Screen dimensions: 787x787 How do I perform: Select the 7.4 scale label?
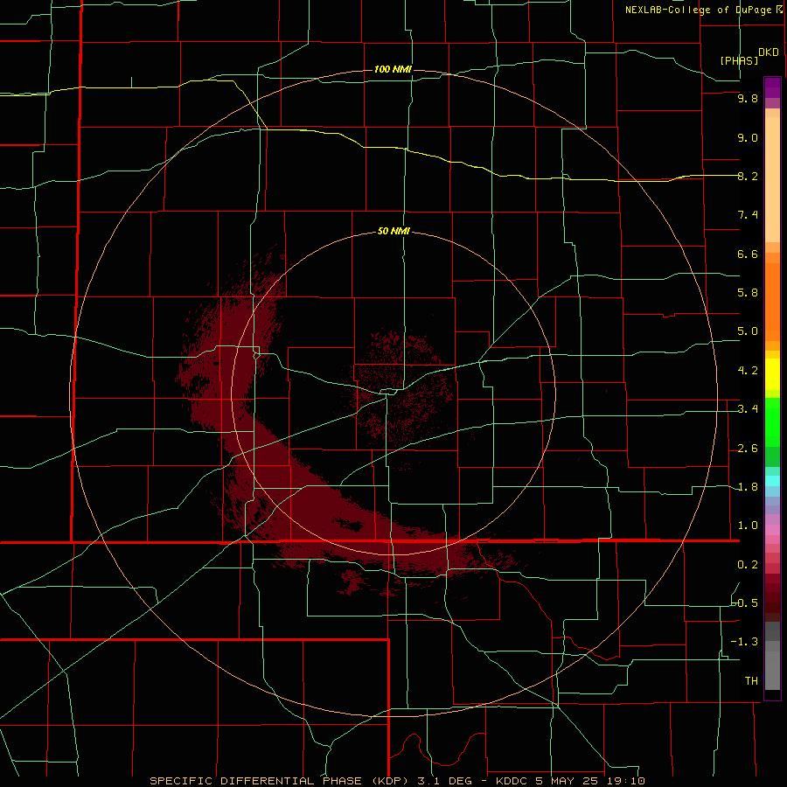[x=748, y=215]
